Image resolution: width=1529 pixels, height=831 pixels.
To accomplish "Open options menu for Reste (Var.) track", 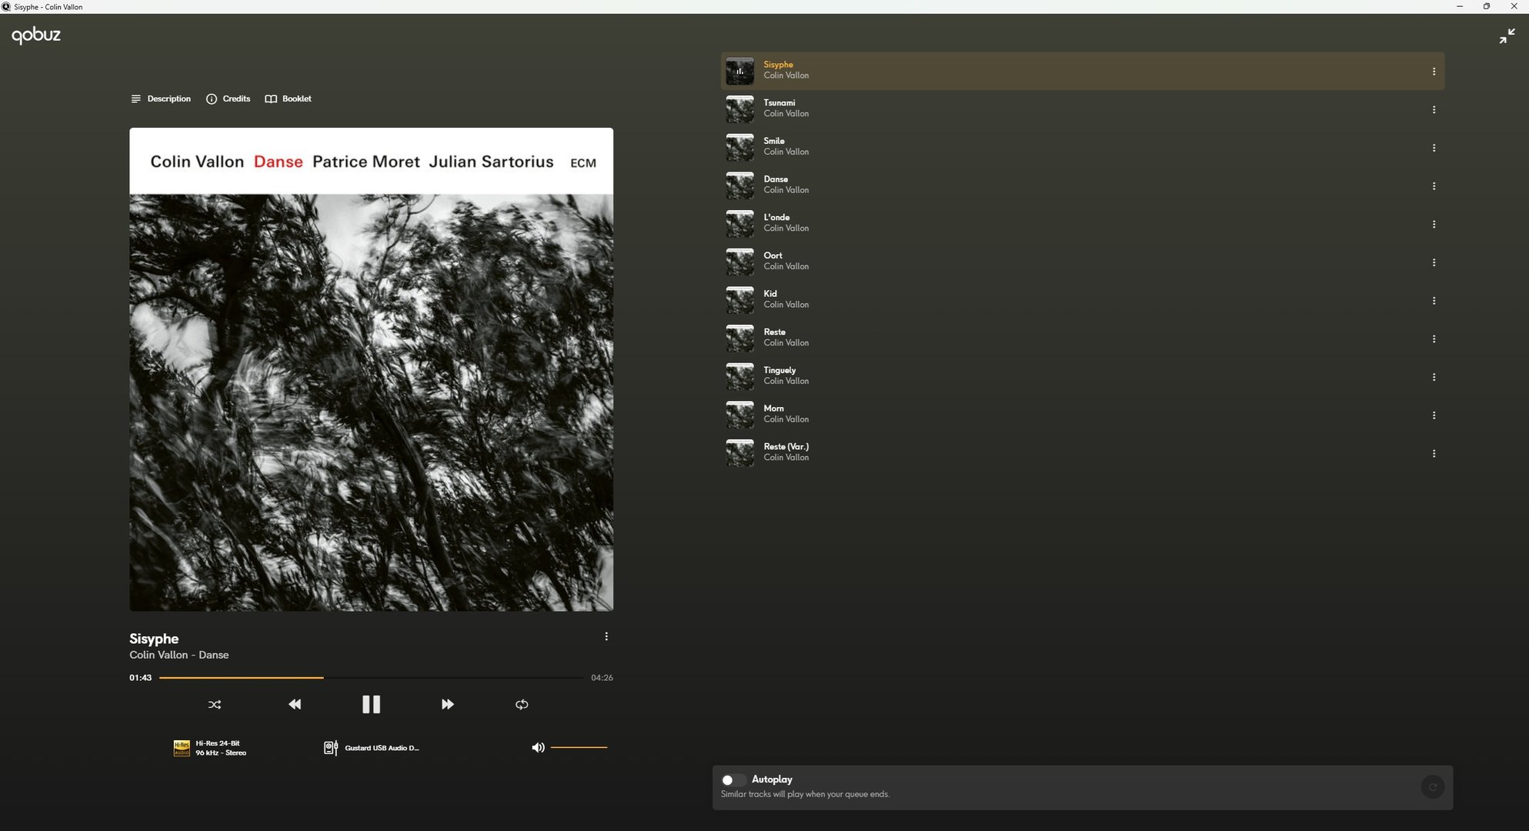I will (x=1434, y=454).
